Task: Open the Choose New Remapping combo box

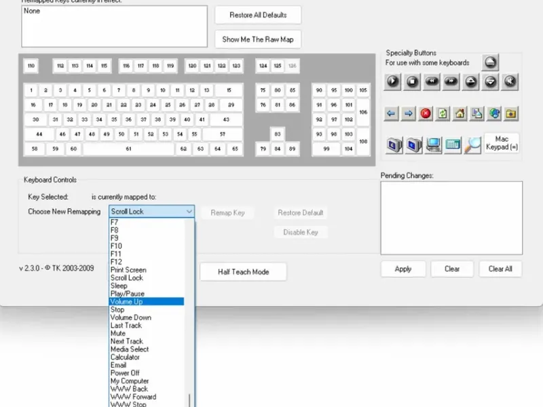Action: tap(151, 212)
